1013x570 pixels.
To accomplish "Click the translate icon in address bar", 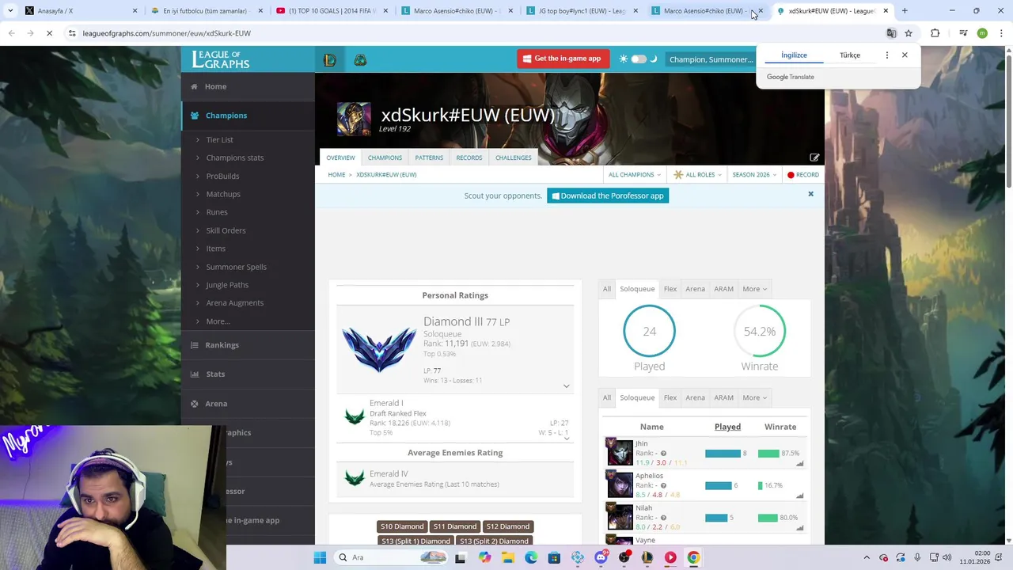I will click(x=891, y=33).
